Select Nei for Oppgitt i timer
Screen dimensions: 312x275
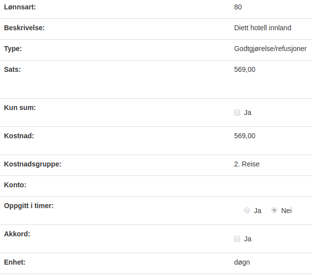[274, 210]
